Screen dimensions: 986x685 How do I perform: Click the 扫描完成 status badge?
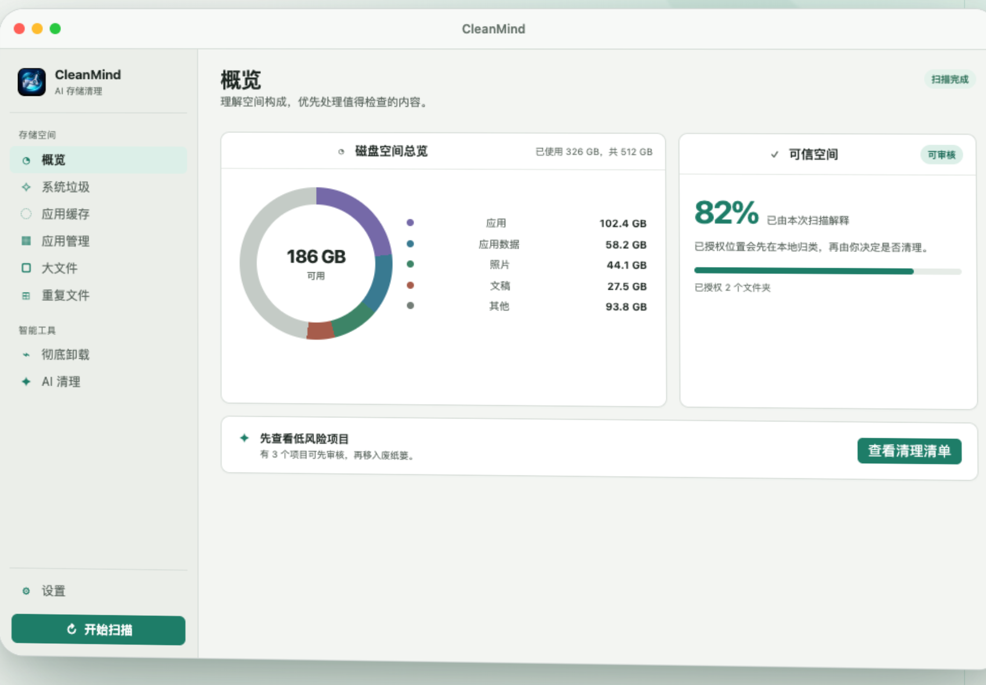tap(950, 80)
